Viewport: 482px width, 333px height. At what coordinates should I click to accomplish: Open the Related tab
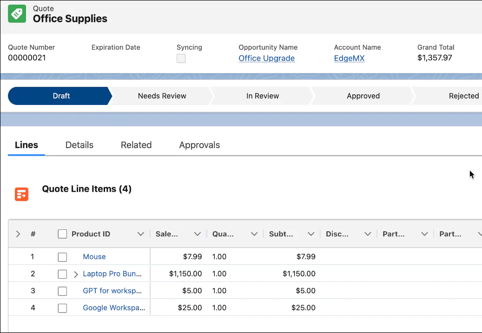[136, 145]
